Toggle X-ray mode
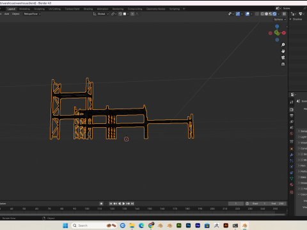This screenshot has width=307, height=230. tap(257, 14)
